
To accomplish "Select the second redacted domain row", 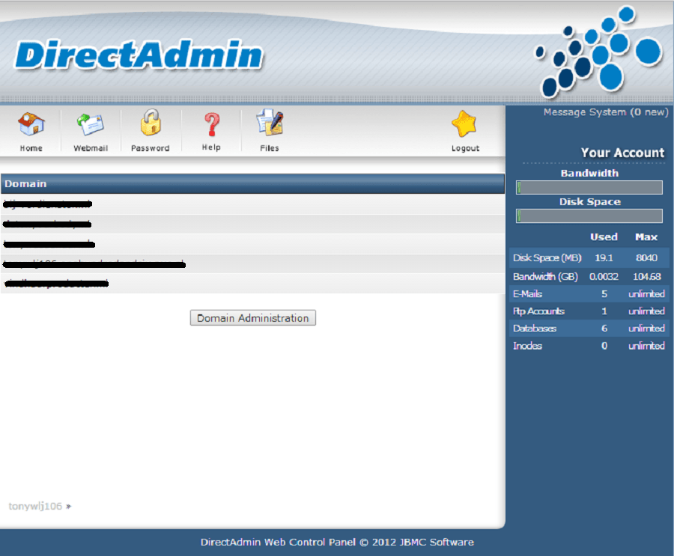I will (253, 224).
